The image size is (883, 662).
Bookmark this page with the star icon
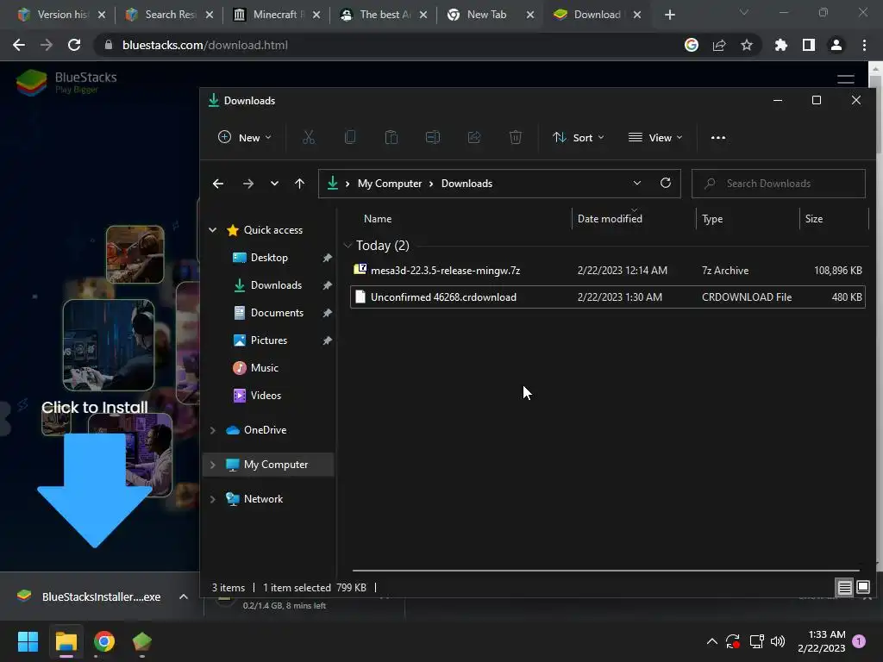747,45
